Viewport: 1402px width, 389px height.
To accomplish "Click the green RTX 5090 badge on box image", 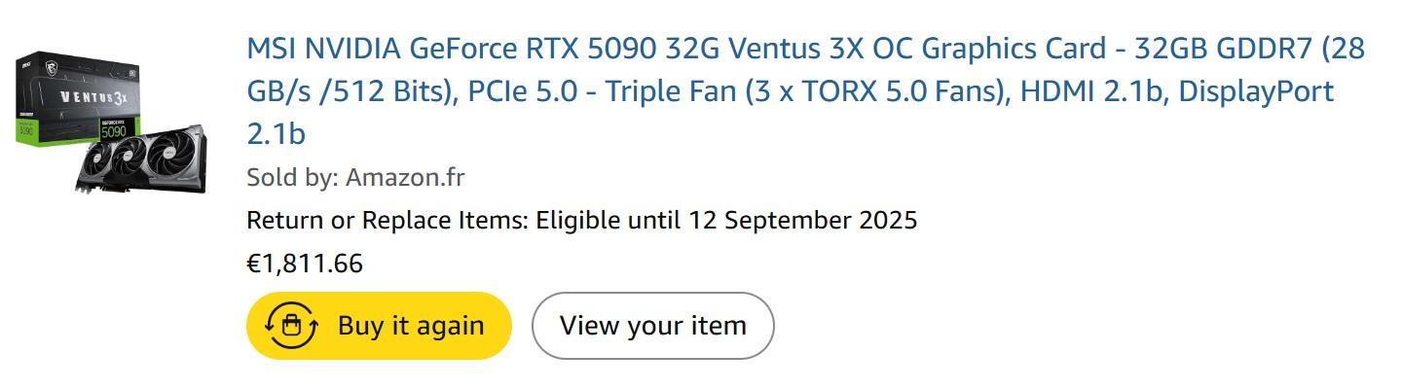I will point(115,128).
